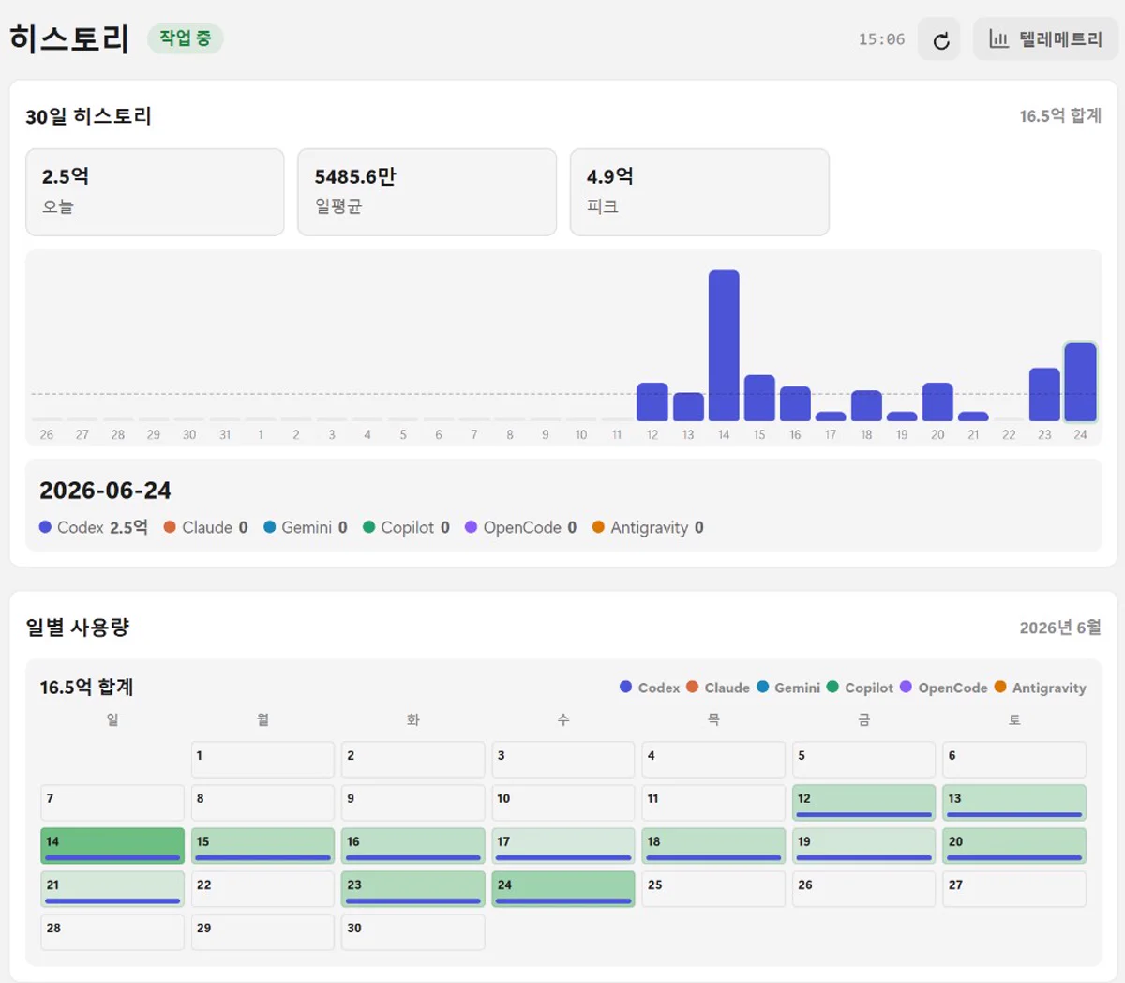Select calendar day 14 cell
Screen dimensions: 1125x983
pos(112,845)
